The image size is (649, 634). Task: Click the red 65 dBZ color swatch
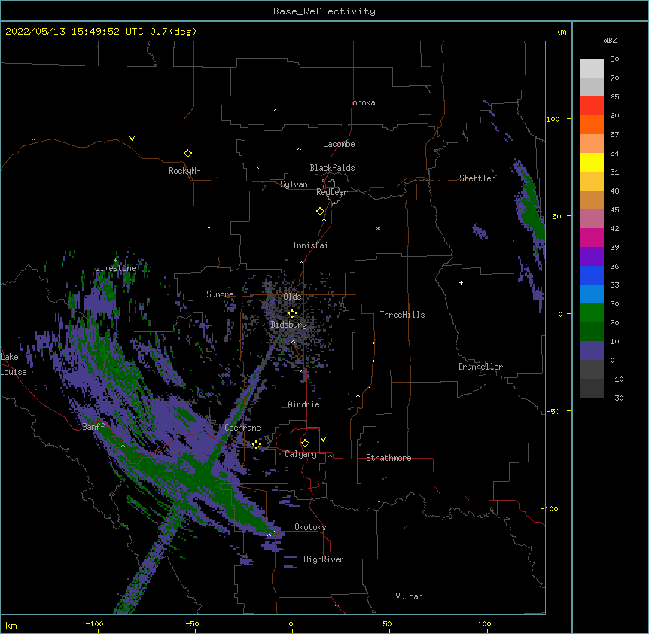click(592, 105)
